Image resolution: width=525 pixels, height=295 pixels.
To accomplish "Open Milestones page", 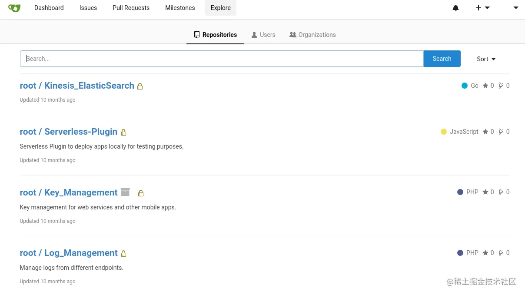I will click(180, 8).
